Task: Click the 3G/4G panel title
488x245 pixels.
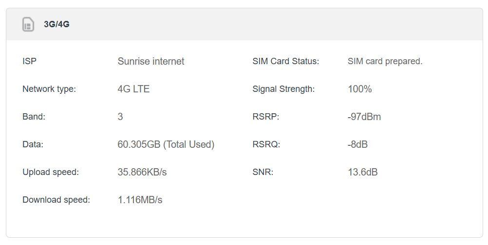Action: coord(56,24)
